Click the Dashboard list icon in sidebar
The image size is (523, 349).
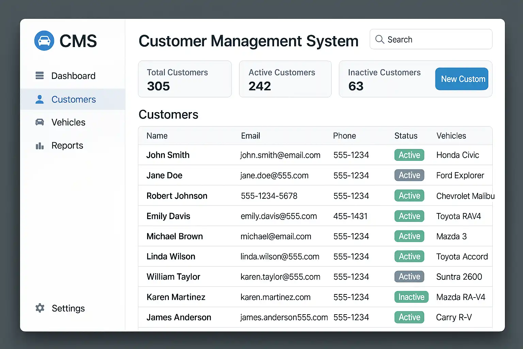[39, 76]
